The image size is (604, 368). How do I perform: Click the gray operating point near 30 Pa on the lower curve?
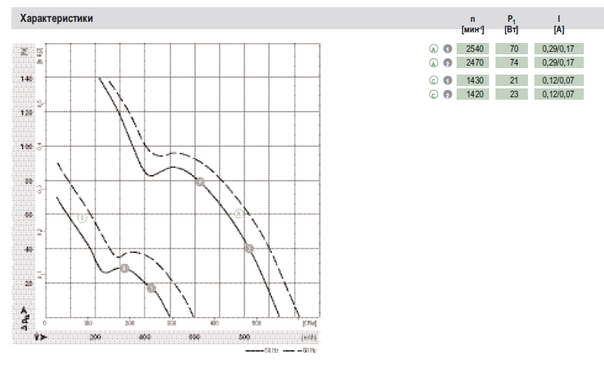[x=124, y=268]
